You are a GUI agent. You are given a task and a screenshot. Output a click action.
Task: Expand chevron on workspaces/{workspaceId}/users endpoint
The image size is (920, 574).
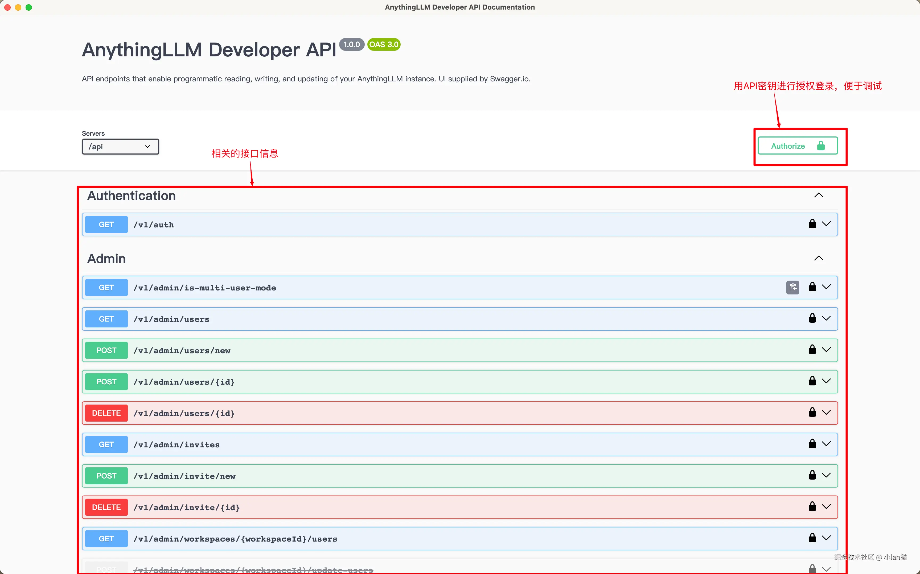pos(826,538)
